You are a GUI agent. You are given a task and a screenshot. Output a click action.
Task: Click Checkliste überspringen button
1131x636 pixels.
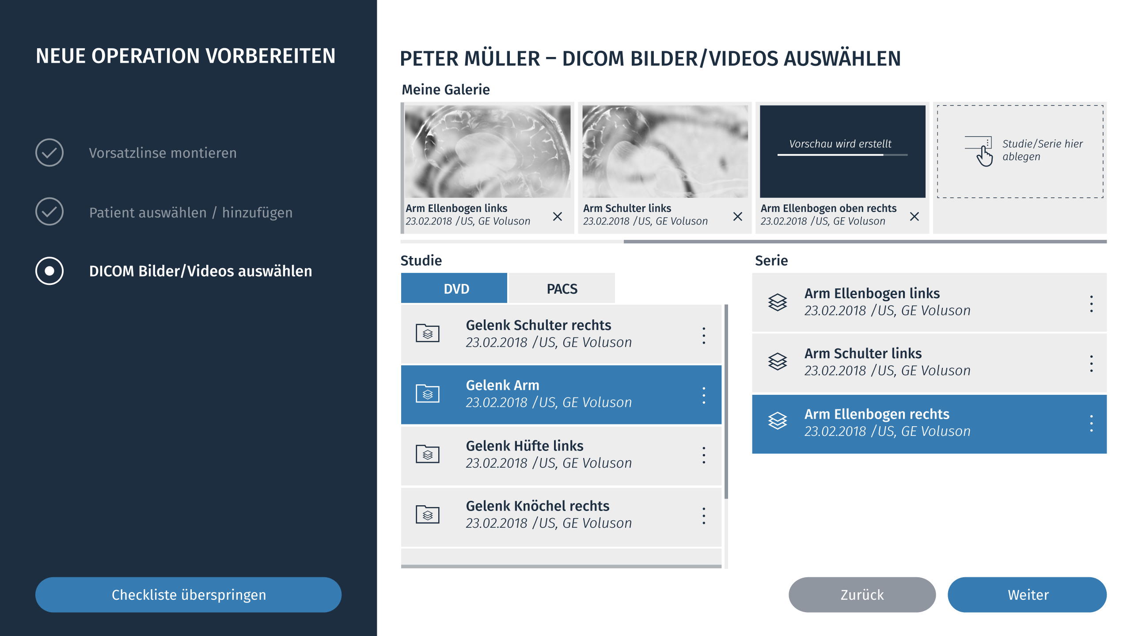click(189, 594)
